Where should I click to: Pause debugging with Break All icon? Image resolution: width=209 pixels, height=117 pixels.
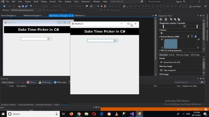click(98, 6)
